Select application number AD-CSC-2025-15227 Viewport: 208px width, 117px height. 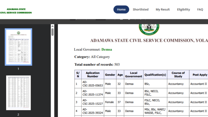[93, 102]
